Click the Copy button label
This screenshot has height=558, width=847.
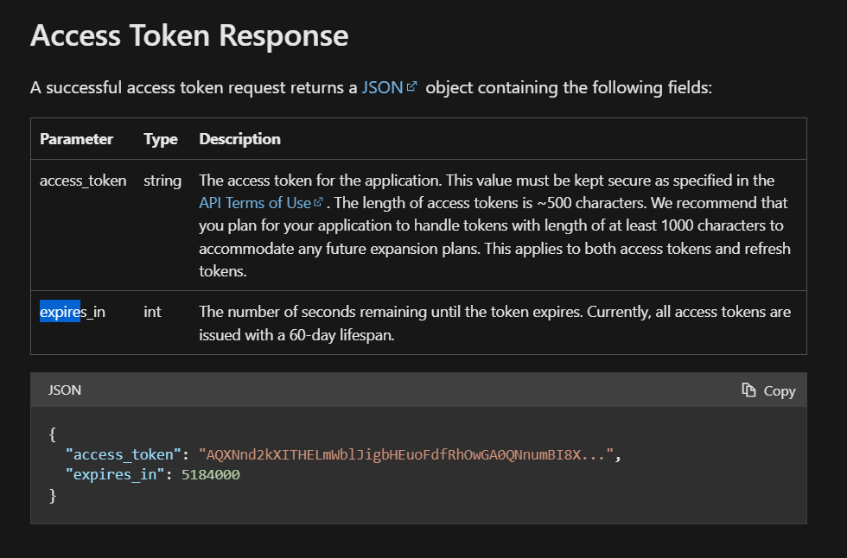coord(780,391)
